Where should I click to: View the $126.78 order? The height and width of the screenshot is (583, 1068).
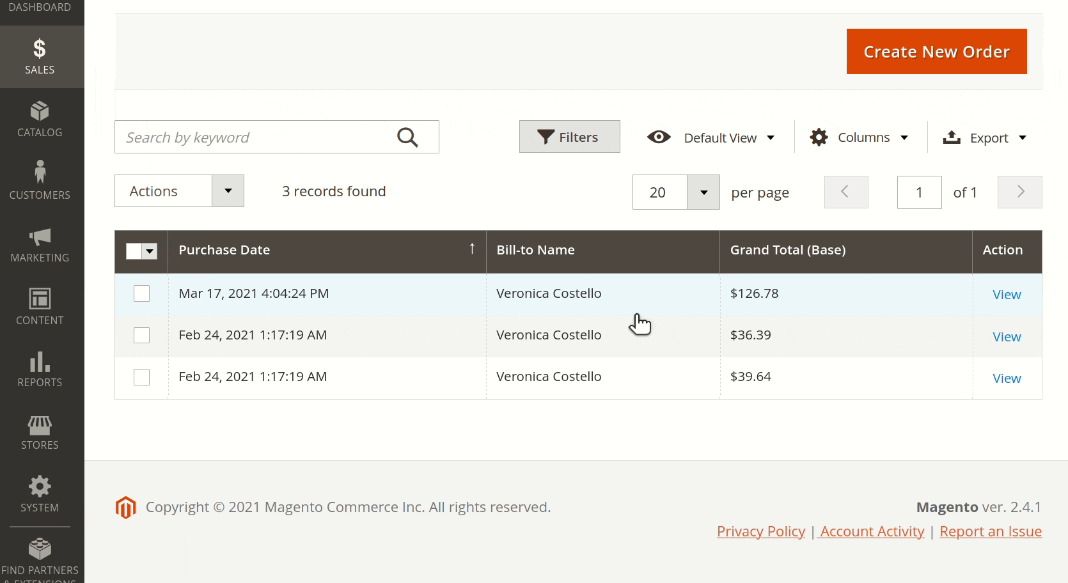point(1006,295)
